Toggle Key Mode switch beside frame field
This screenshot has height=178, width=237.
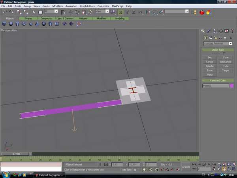tap(194, 169)
